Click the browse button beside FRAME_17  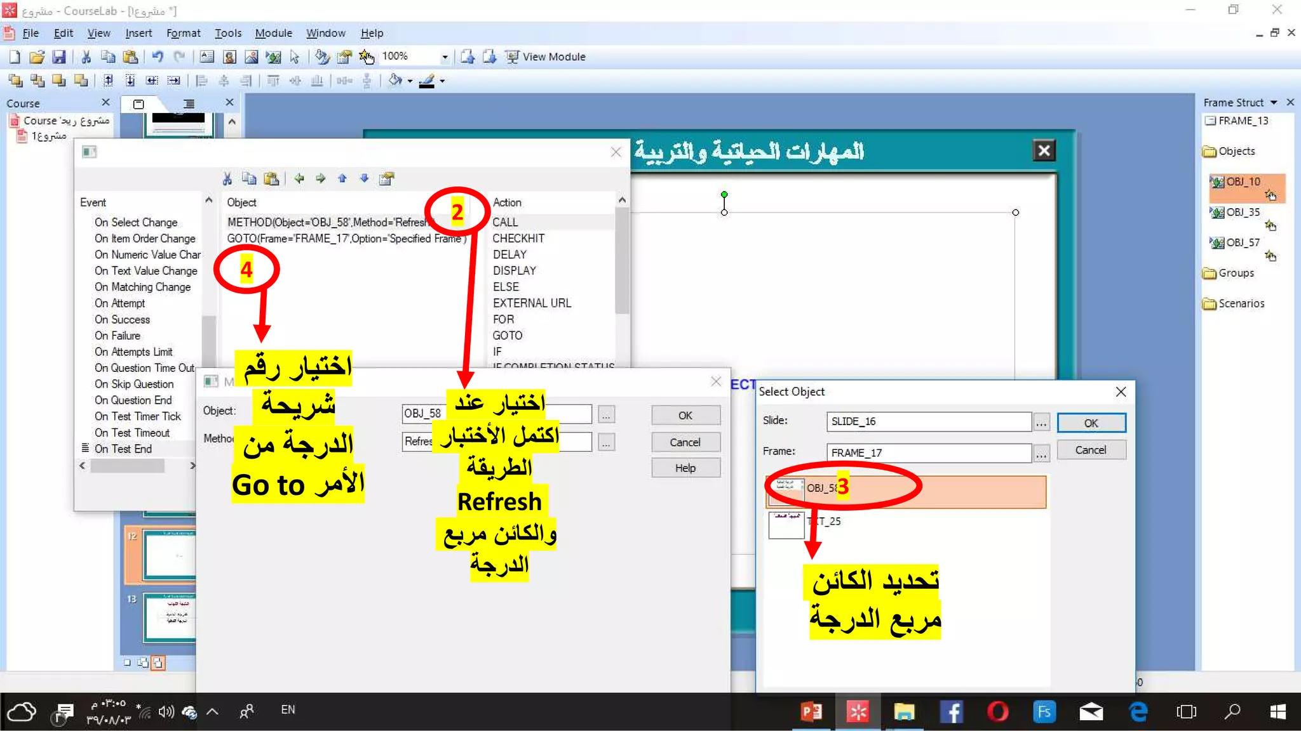click(x=1041, y=454)
